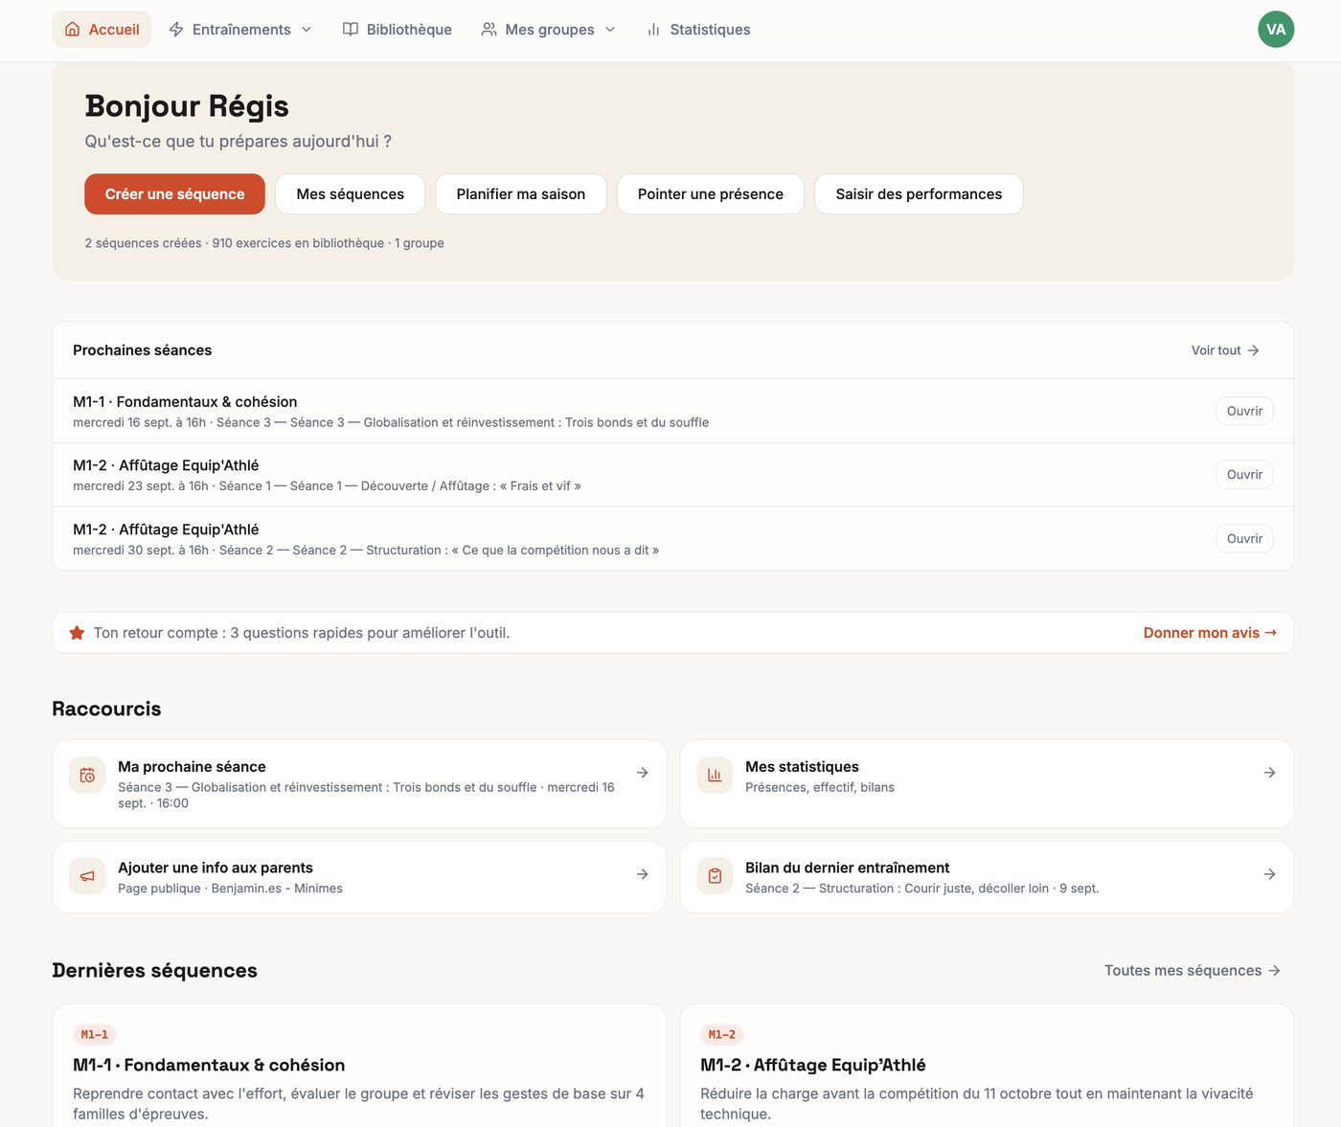The image size is (1341, 1127).
Task: Select the M1-2 tag badge
Action: [x=722, y=1035]
